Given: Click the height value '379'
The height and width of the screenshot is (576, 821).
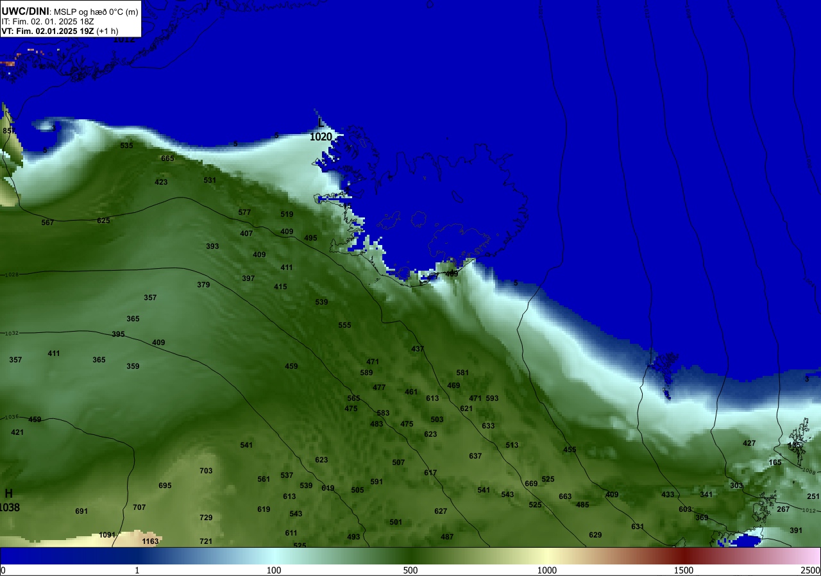Looking at the screenshot, I should [203, 285].
